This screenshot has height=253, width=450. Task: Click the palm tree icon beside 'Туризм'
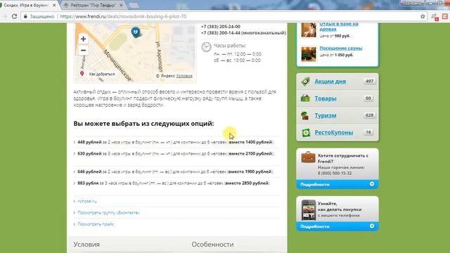pos(304,115)
